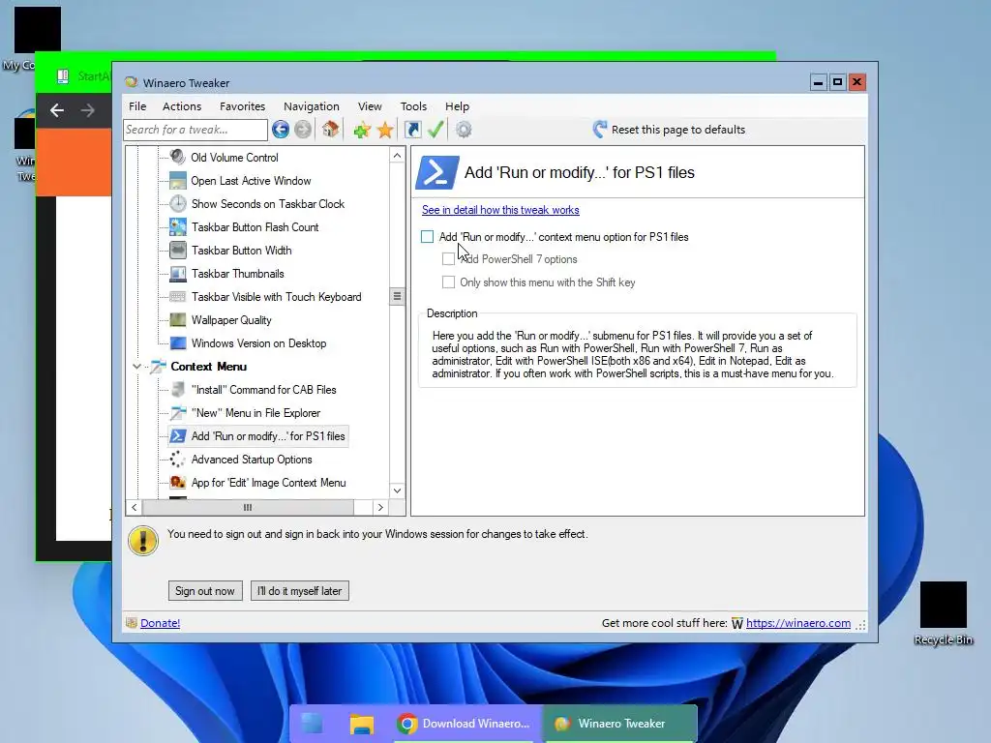Click the yellow warning exclamation icon
This screenshot has width=991, height=743.
point(143,541)
